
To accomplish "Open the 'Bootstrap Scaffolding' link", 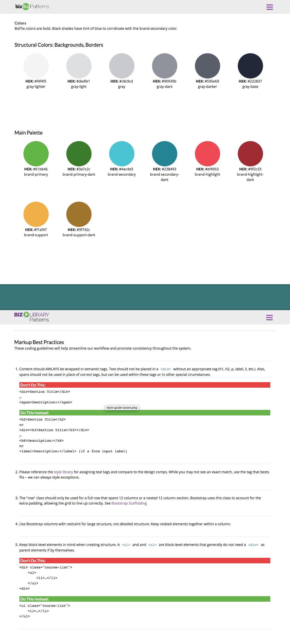I will [x=129, y=503].
